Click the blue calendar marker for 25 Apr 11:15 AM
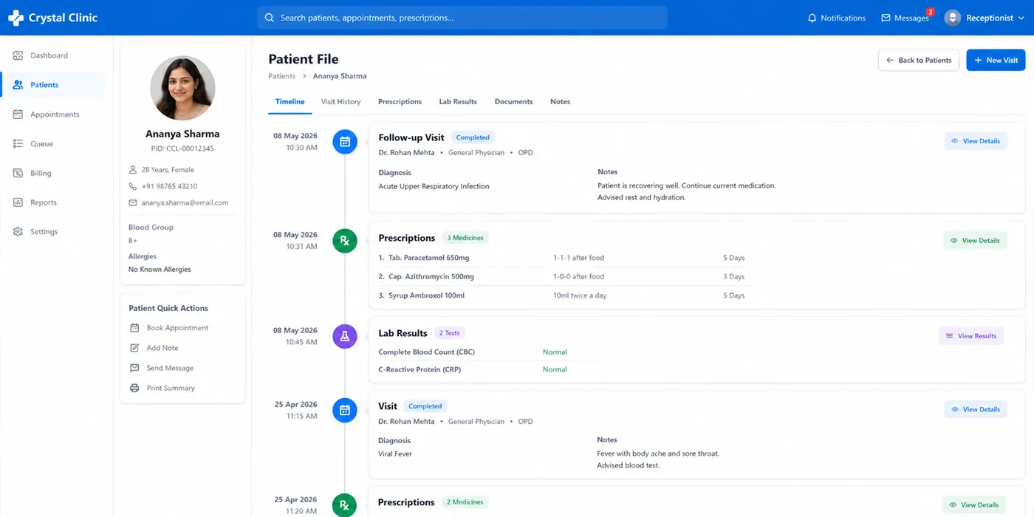 point(345,410)
